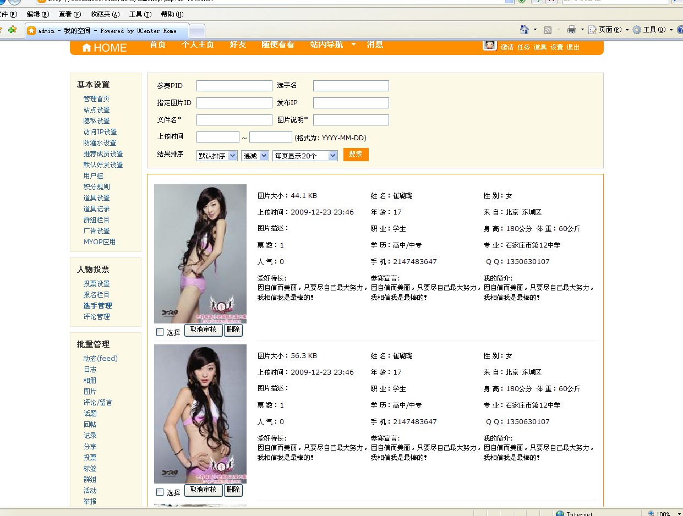Open the 帮助(H) menu
683x516 pixels.
pos(173,14)
